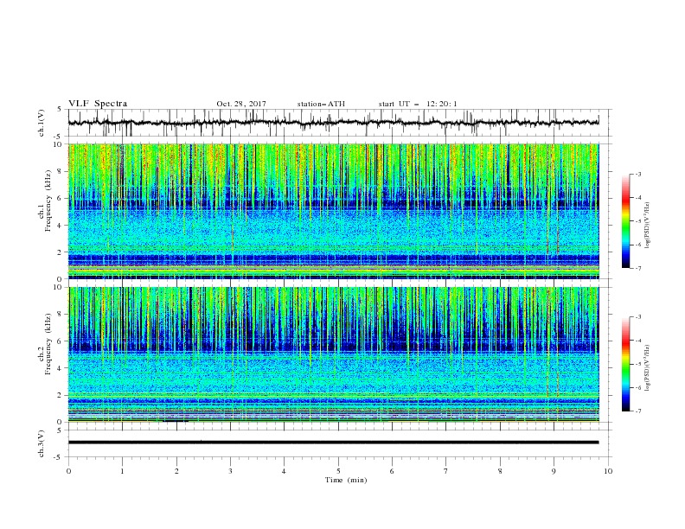Click the ch.3 voltage trace panel
Screen dimensions: 685x529
(340, 443)
